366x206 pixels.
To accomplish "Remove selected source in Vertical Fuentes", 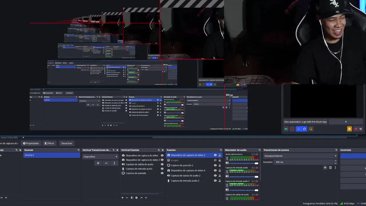I will 127,198.
